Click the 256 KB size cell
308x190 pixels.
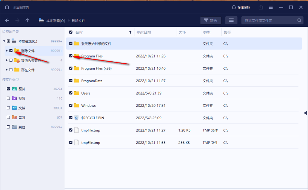pos(184,143)
